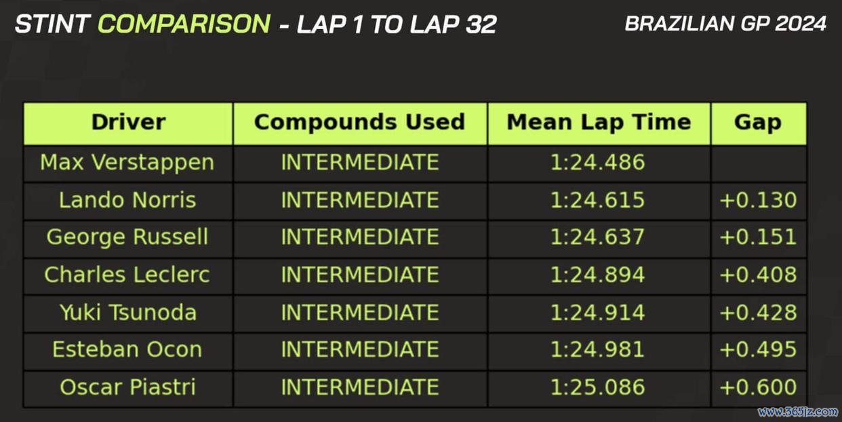Click Yuki Tsunoda driver cell
The image size is (842, 422).
click(127, 313)
